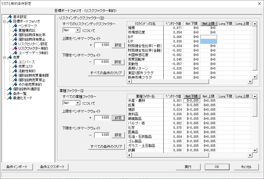This screenshot has width=264, height=179.
Task: Click the 個別銘柄保有比率 icon in the tree
Action: [15, 35]
